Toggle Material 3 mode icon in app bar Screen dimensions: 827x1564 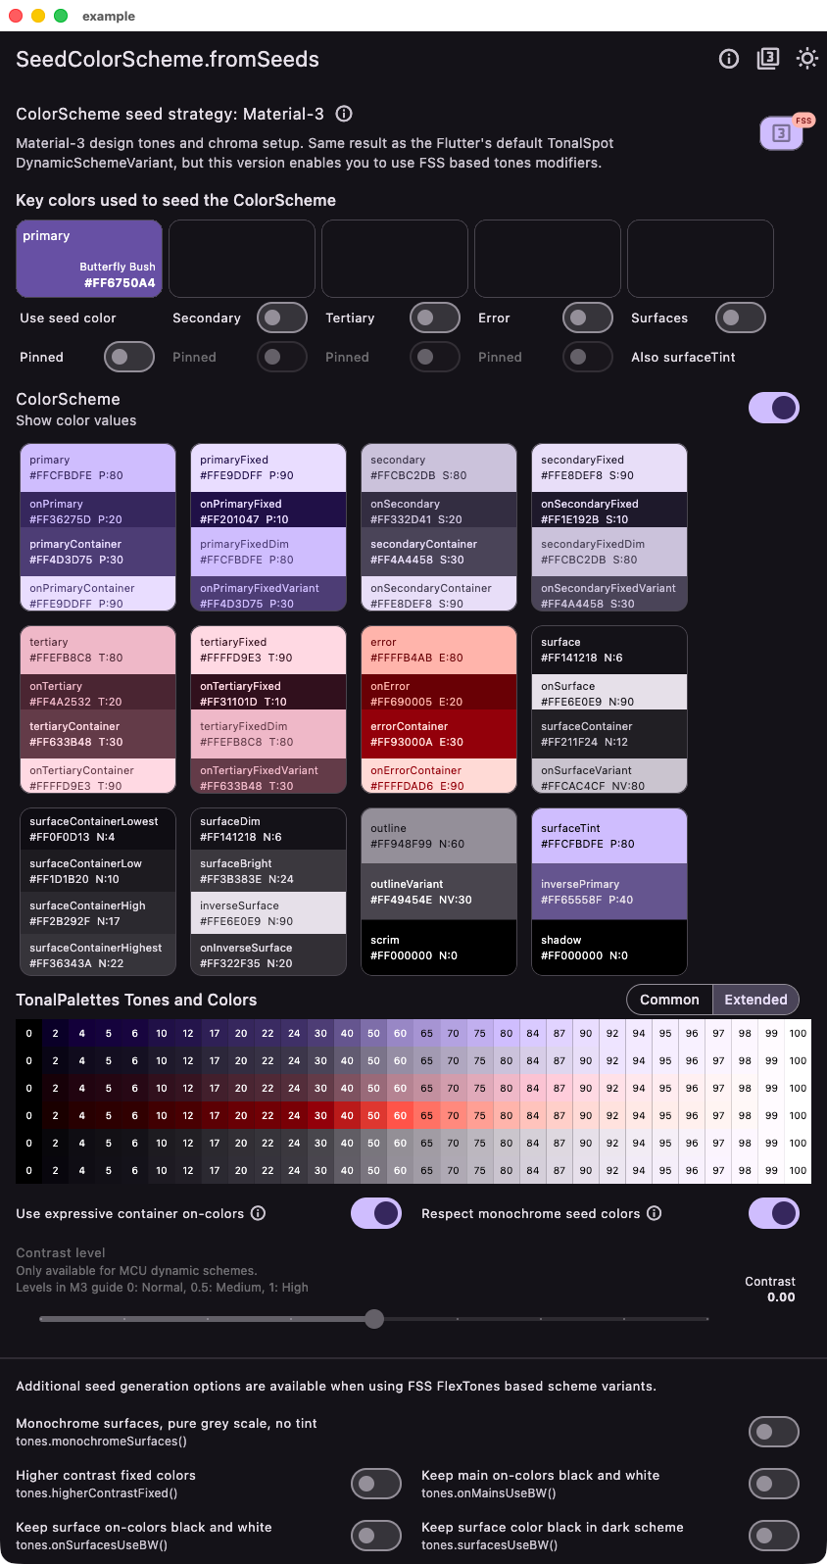(768, 59)
